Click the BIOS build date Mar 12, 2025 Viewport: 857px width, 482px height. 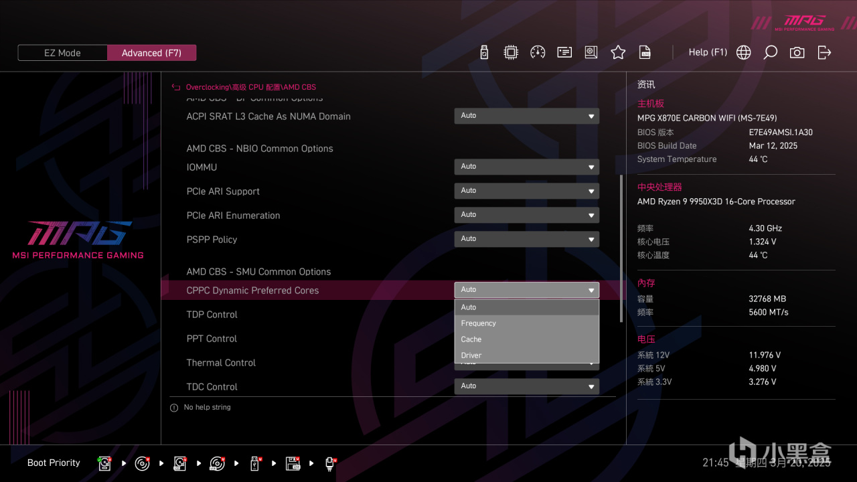click(773, 146)
